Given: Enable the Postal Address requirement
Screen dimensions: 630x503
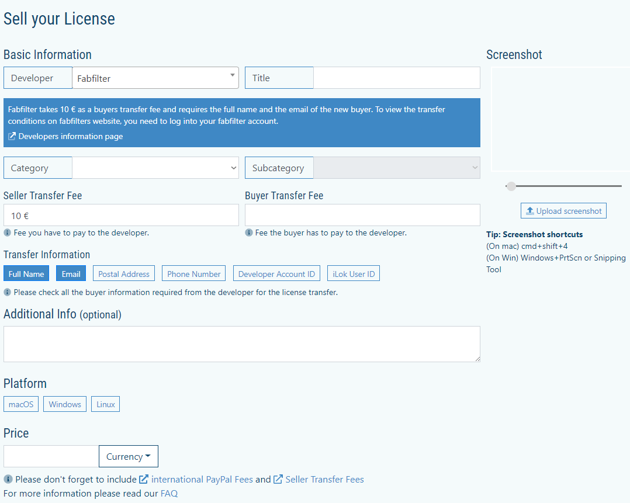Looking at the screenshot, I should coord(124,273).
